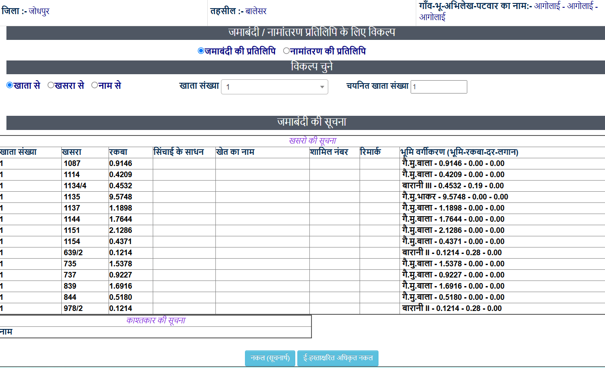
Task: Click बारानी III - 0.4532 classification text
Action: [x=453, y=186]
